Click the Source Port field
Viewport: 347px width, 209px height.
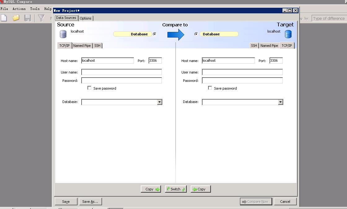155,60
